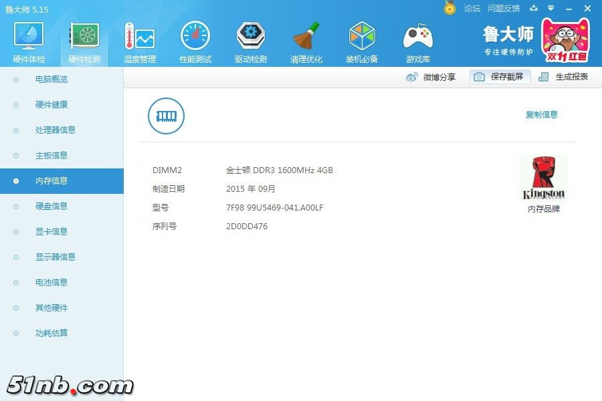Click 保存截屏 to save screenshot
This screenshot has width=602, height=401.
pyautogui.click(x=500, y=77)
